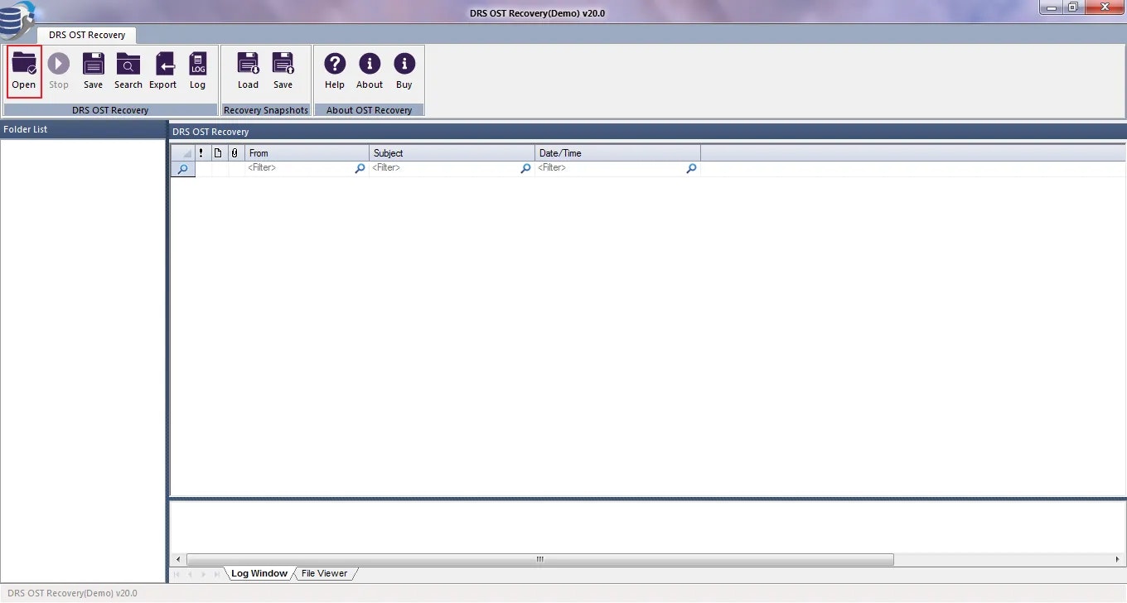
Task: Close the DRS OST Recovery window
Action: click(1104, 7)
